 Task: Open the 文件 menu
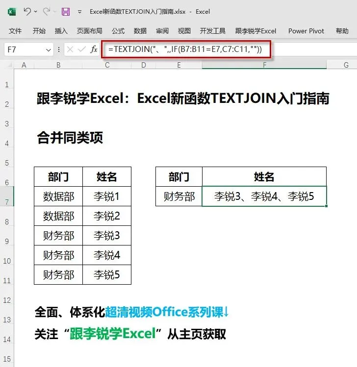coord(15,31)
